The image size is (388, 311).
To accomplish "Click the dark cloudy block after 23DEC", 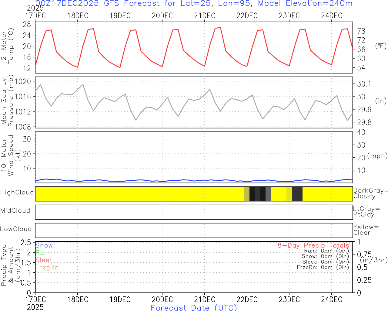I will (297, 194).
